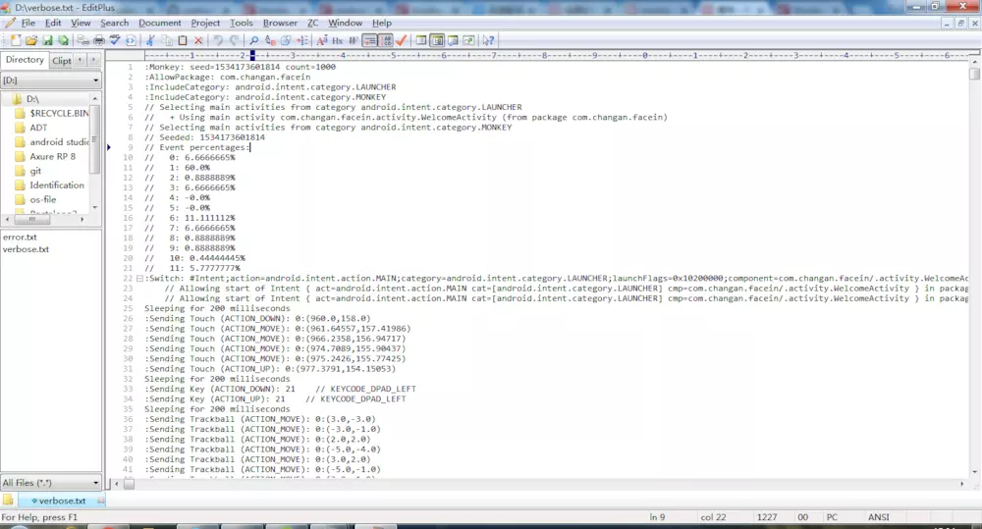The image size is (982, 529).
Task: Open the [D:] drive dropdown
Action: click(x=51, y=80)
